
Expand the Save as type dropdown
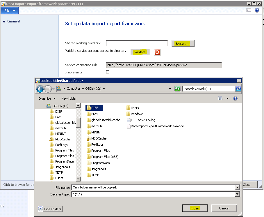(238, 194)
